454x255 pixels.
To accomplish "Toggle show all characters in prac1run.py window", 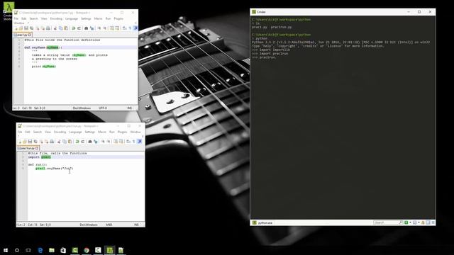I will 134,142.
